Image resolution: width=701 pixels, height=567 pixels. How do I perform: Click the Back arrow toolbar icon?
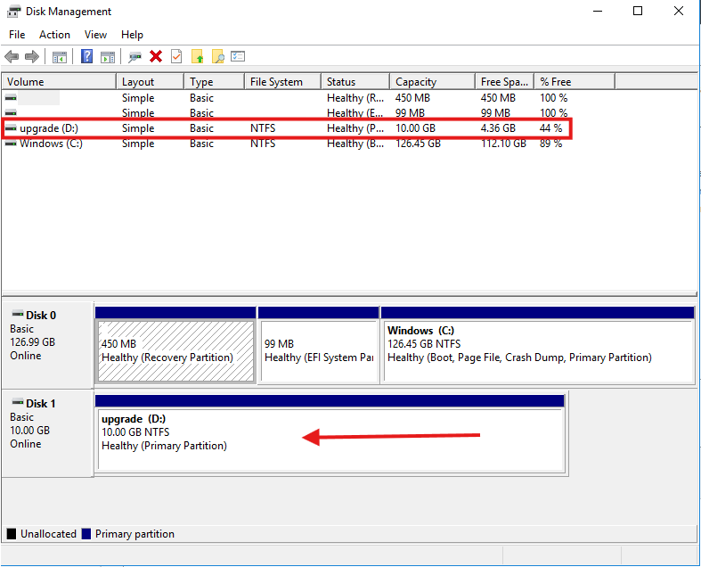point(12,56)
